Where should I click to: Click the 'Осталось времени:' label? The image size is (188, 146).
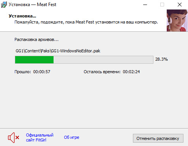pyautogui.click(x=102, y=72)
